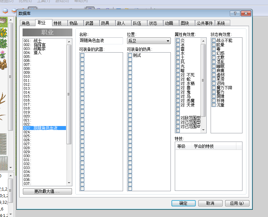The image size is (268, 217).
Task: Pick the wooden stumps tile in tileset
Action: pos(3,64)
